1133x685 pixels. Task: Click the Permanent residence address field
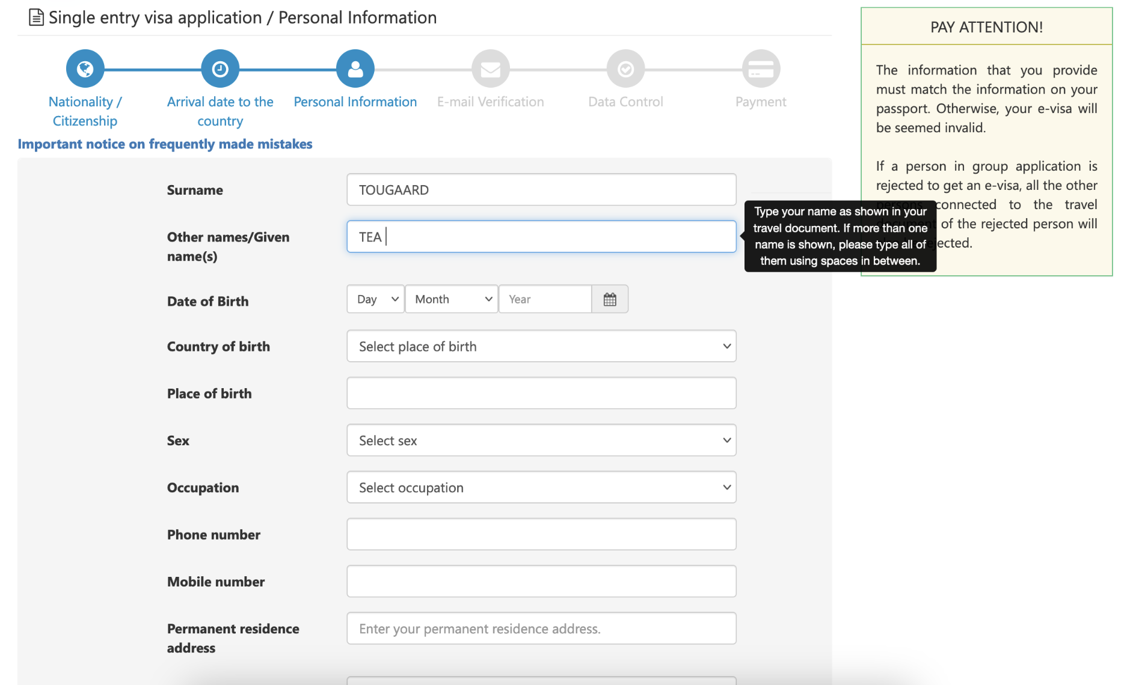click(541, 629)
